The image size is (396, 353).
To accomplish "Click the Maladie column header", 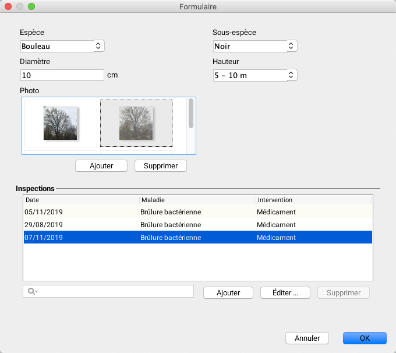I will [x=197, y=200].
